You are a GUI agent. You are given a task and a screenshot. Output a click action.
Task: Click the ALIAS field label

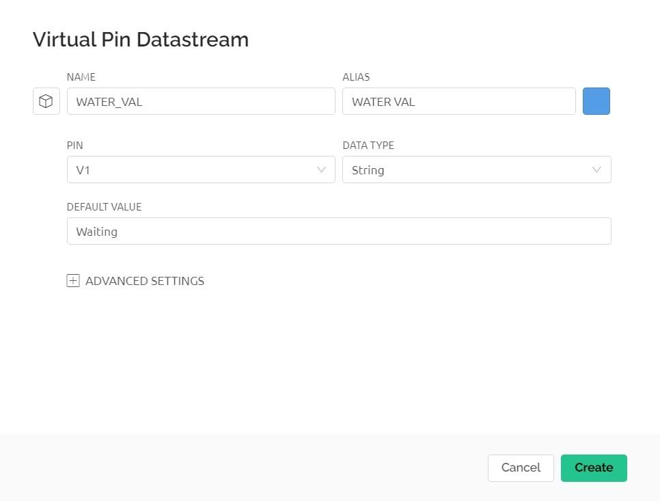point(356,77)
